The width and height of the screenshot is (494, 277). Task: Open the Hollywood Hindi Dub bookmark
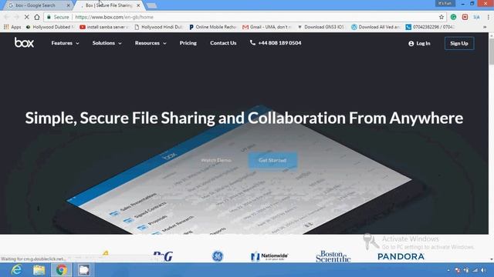[158, 27]
